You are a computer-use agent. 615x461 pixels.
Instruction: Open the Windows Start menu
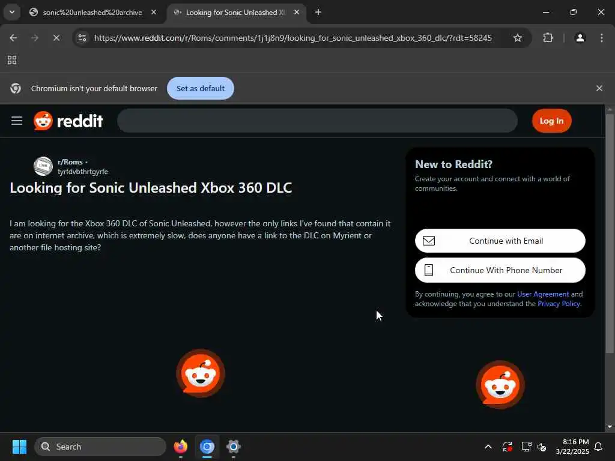pos(19,447)
